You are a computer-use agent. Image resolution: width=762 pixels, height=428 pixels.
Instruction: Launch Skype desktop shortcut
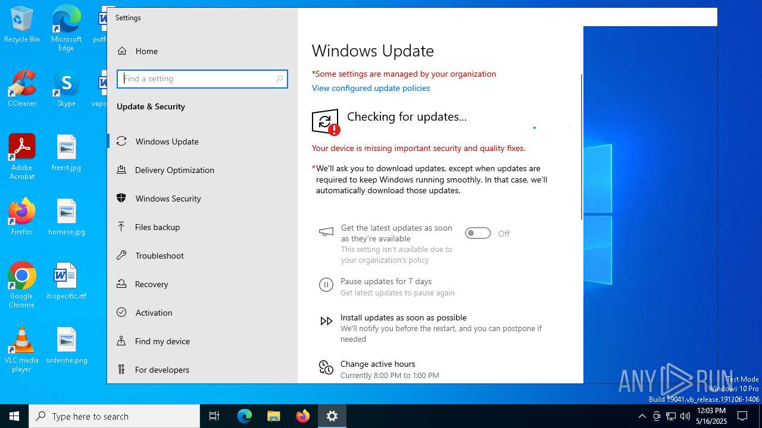pos(66,89)
